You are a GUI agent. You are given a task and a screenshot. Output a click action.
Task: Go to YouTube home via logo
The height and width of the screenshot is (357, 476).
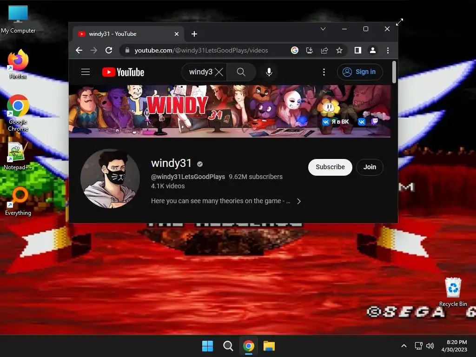coord(123,72)
